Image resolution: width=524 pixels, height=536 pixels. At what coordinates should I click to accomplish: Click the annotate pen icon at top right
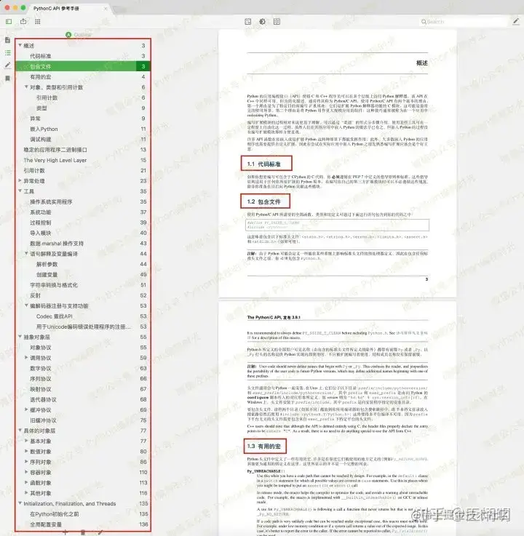[x=516, y=22]
